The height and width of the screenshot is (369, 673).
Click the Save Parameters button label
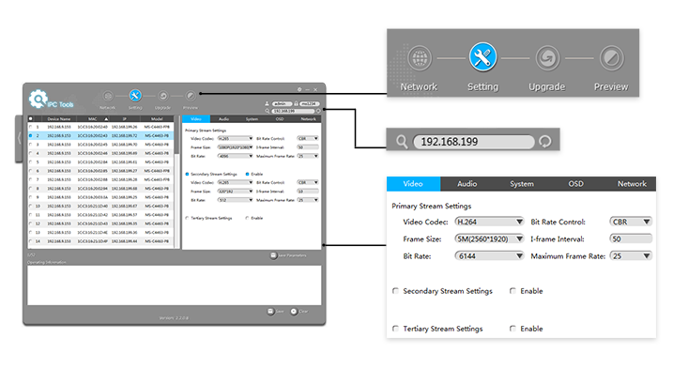(x=292, y=255)
